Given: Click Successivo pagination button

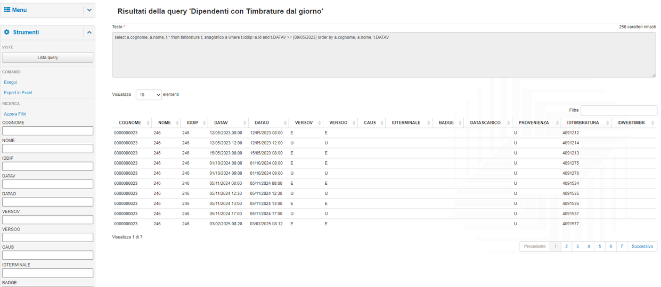Looking at the screenshot, I should [642, 247].
